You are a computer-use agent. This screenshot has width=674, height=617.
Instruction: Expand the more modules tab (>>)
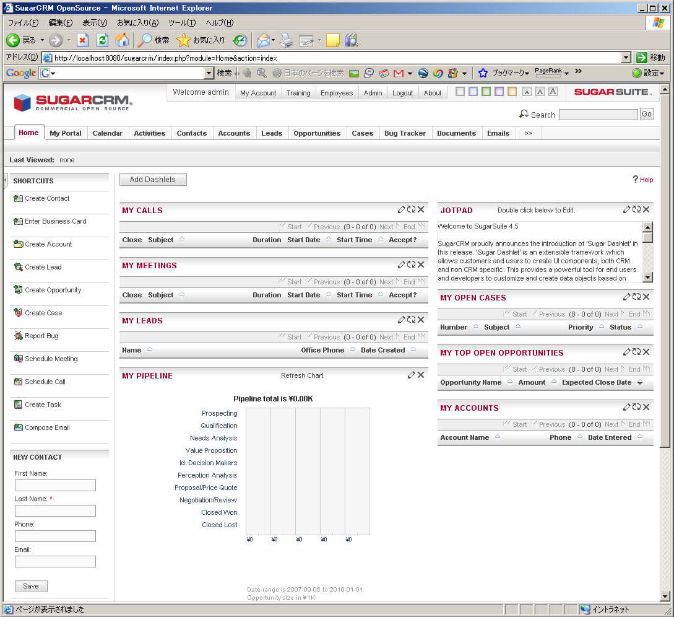(x=528, y=133)
